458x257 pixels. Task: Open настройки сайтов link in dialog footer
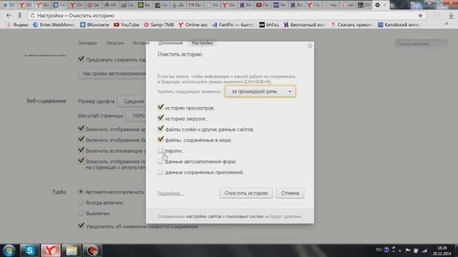203,216
